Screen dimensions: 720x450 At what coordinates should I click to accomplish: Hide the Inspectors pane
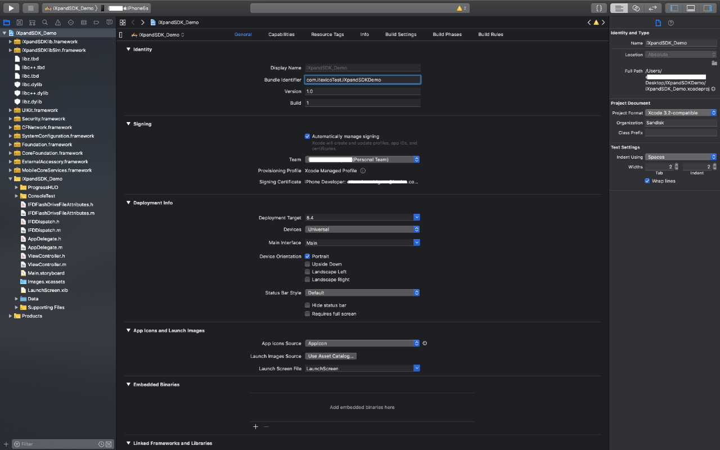(x=708, y=8)
